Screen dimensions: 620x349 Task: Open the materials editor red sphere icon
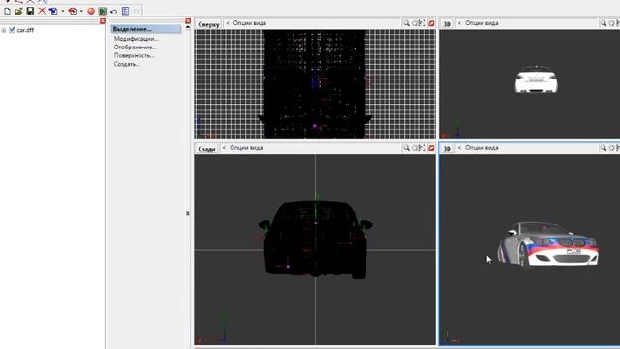[91, 11]
